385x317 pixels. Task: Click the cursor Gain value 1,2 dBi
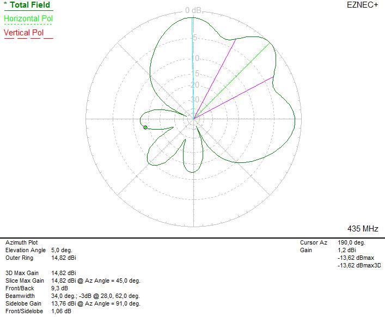tap(346, 250)
